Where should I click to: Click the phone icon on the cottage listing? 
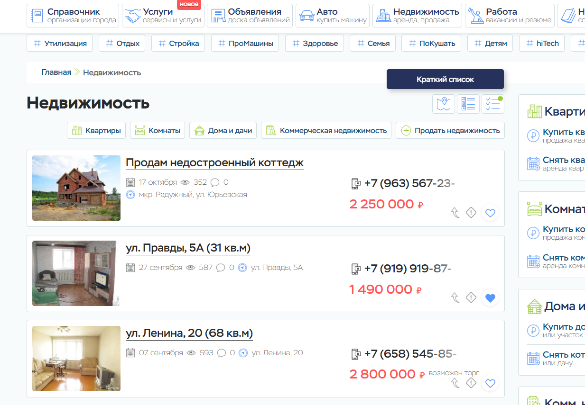[x=355, y=183]
